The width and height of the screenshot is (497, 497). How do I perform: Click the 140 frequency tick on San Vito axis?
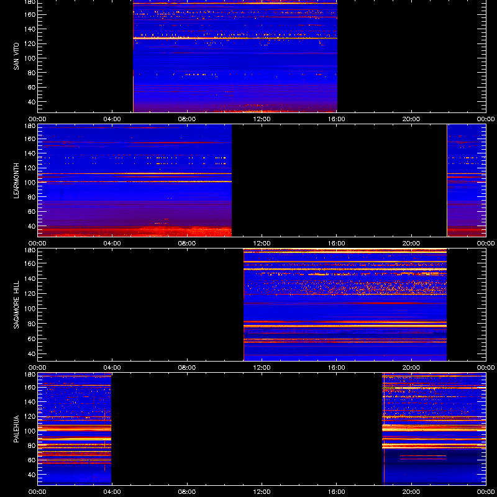click(32, 29)
